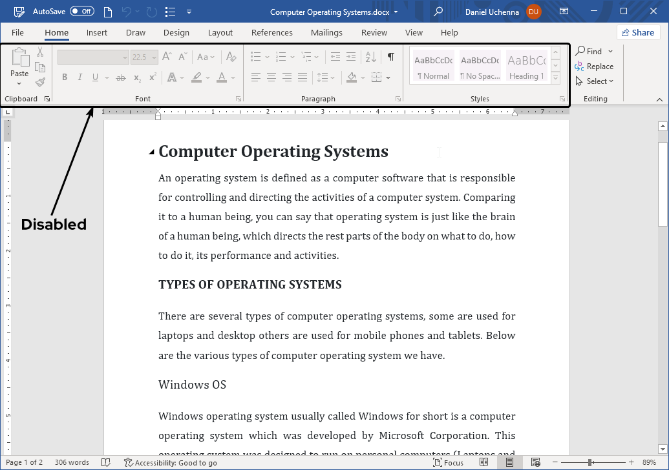Click the Subscript icon
The width and height of the screenshot is (669, 470).
(136, 77)
